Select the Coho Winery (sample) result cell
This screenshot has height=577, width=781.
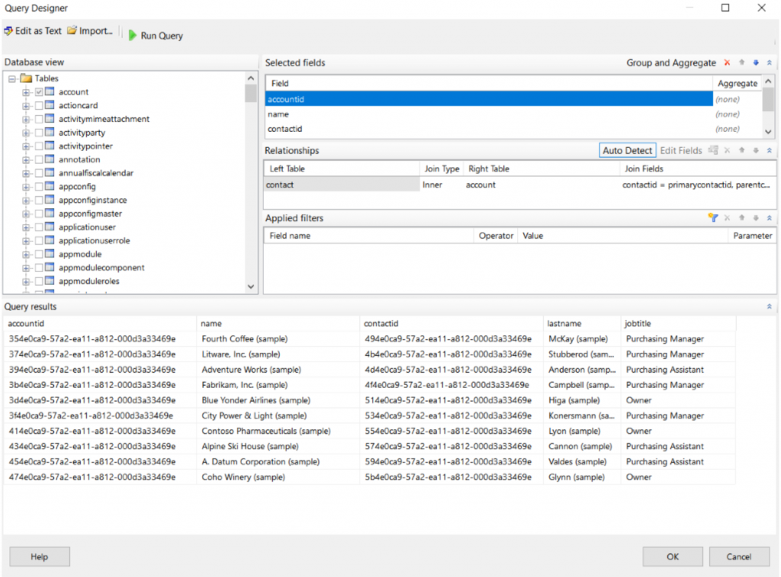pyautogui.click(x=278, y=477)
